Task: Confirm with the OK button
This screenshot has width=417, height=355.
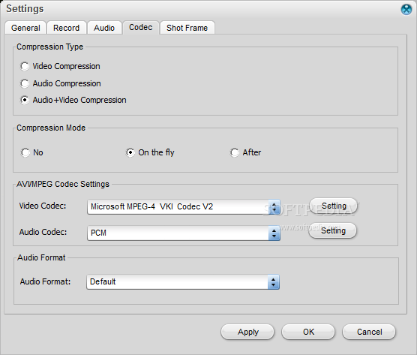Action: point(308,332)
